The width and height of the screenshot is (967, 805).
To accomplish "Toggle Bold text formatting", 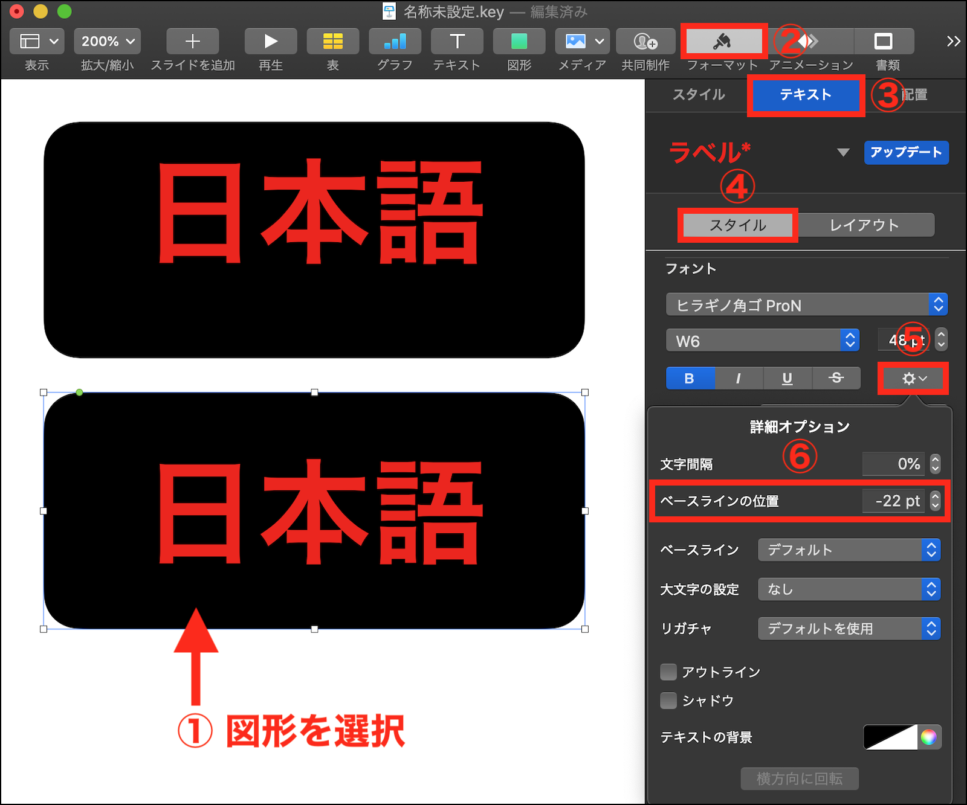I will pos(690,379).
